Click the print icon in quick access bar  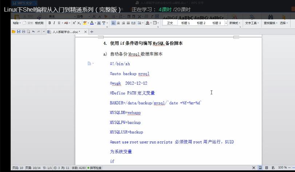point(24,32)
